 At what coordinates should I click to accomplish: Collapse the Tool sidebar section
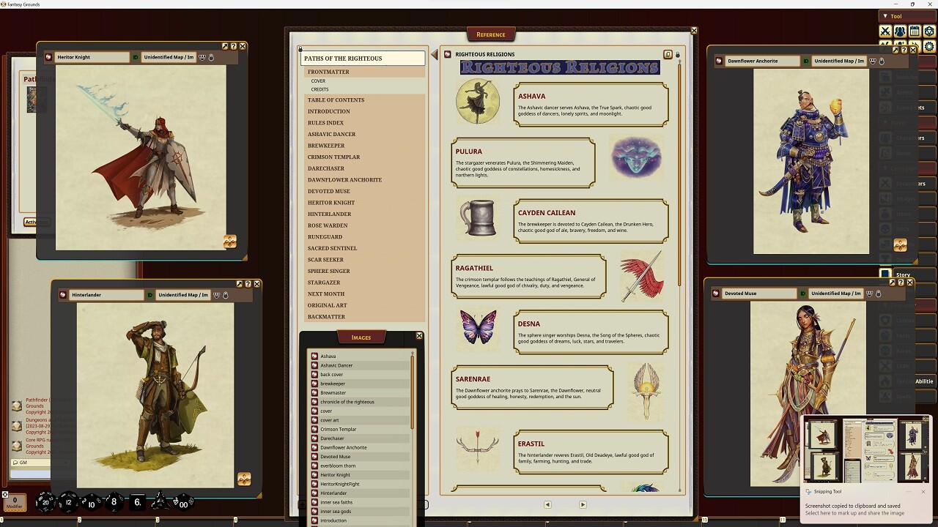(885, 16)
